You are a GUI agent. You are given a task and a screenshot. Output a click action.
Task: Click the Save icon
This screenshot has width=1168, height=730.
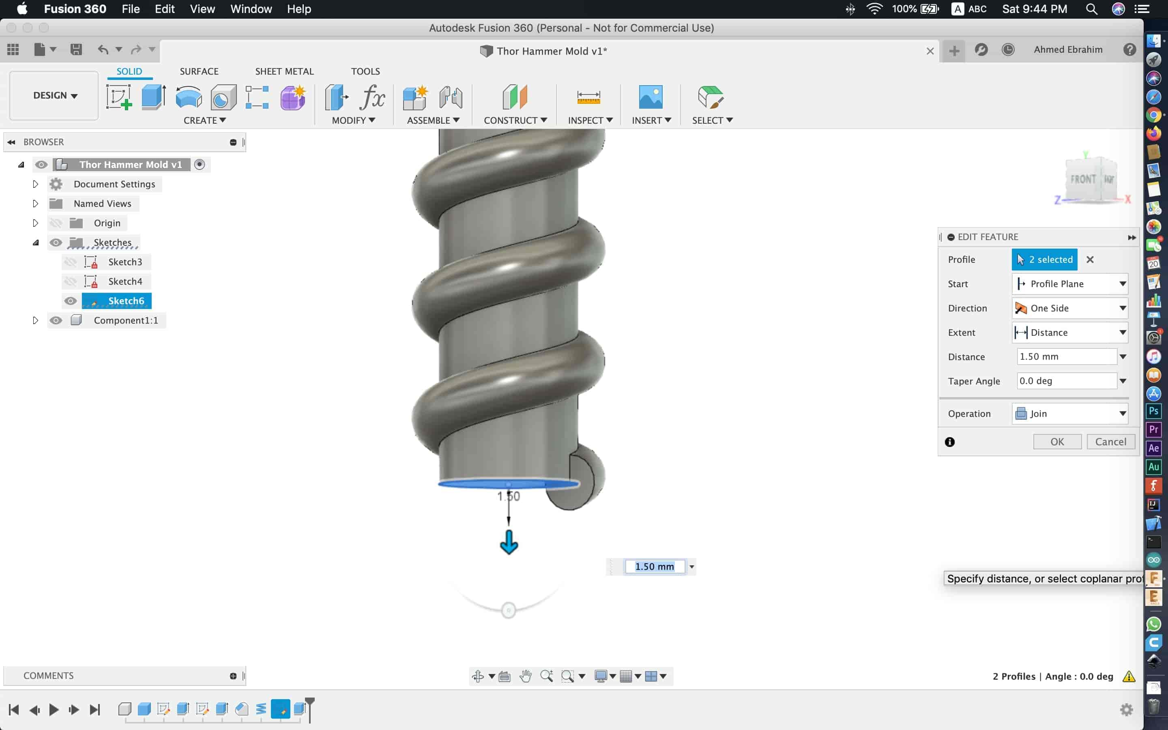[76, 49]
